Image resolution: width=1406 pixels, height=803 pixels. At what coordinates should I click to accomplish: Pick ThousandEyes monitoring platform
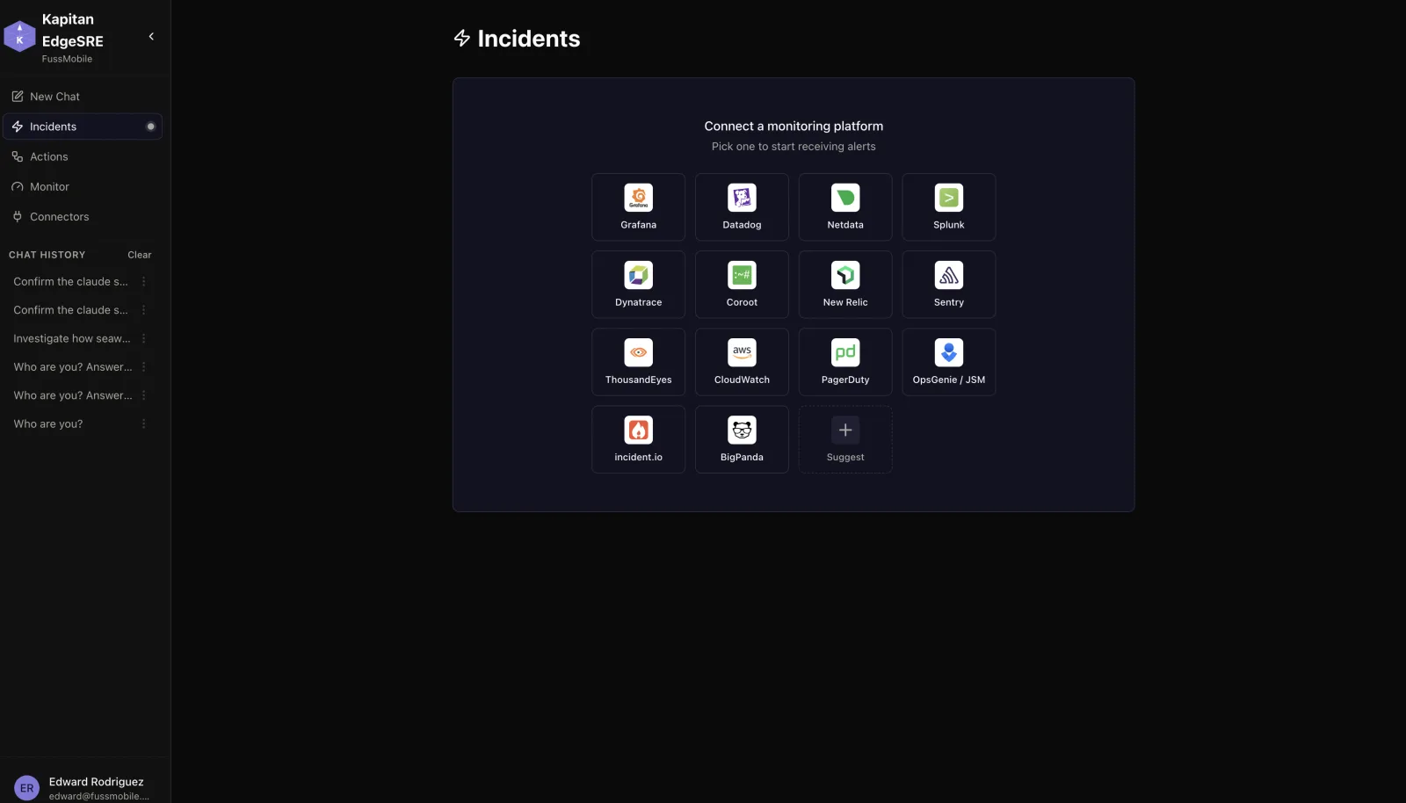(638, 361)
